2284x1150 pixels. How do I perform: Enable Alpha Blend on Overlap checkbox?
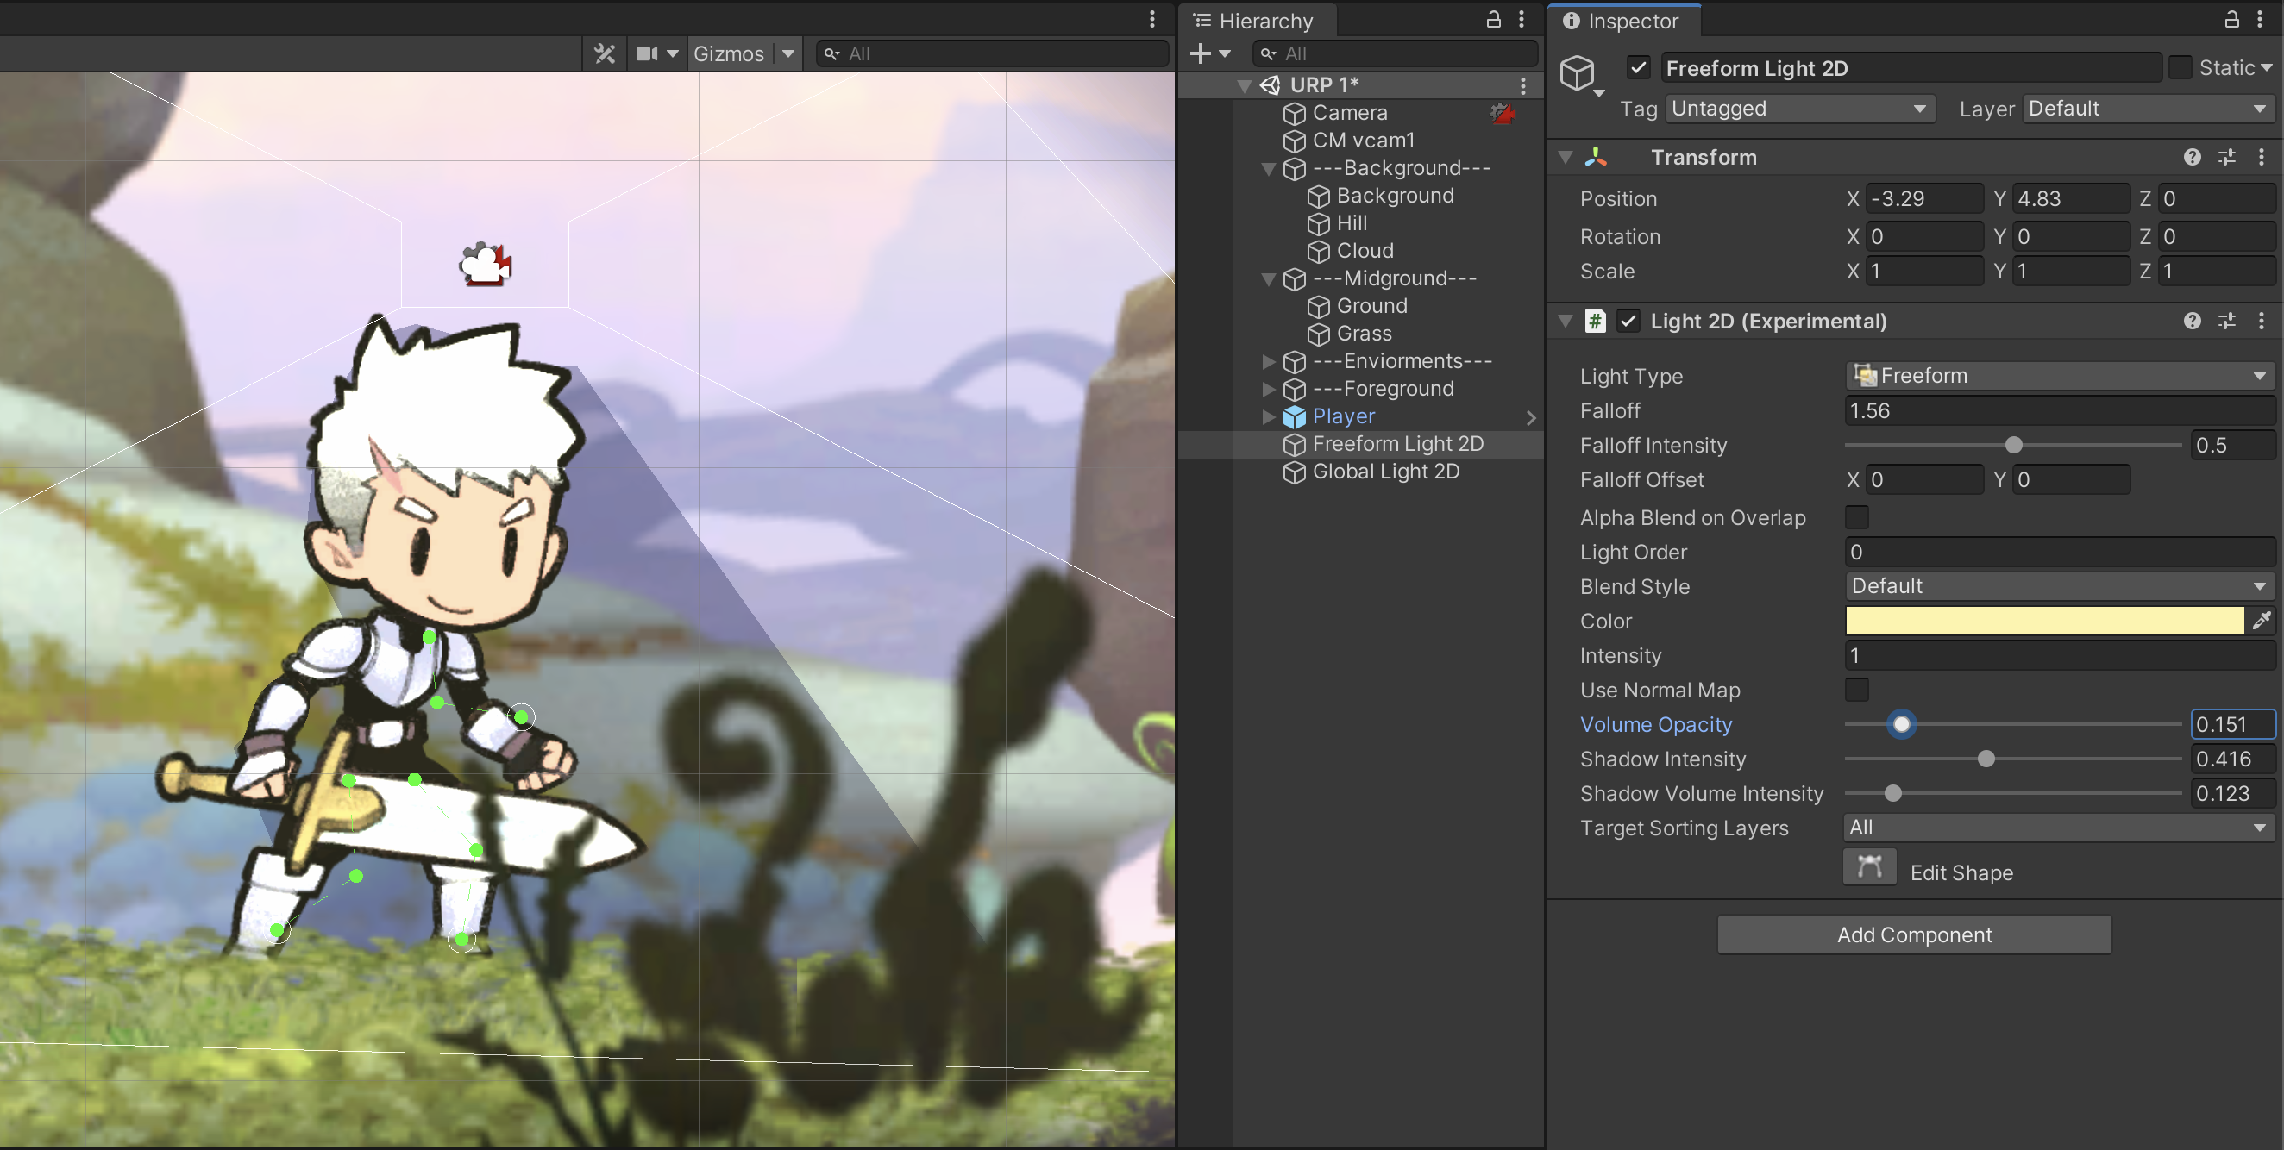1857,517
